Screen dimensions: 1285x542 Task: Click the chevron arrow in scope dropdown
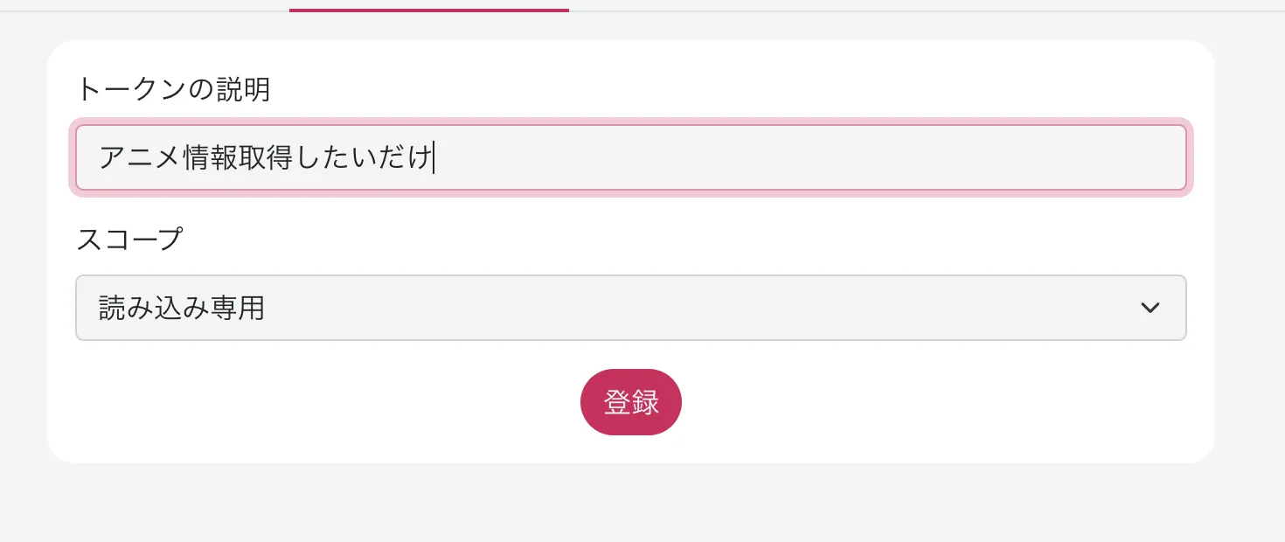click(x=1150, y=308)
